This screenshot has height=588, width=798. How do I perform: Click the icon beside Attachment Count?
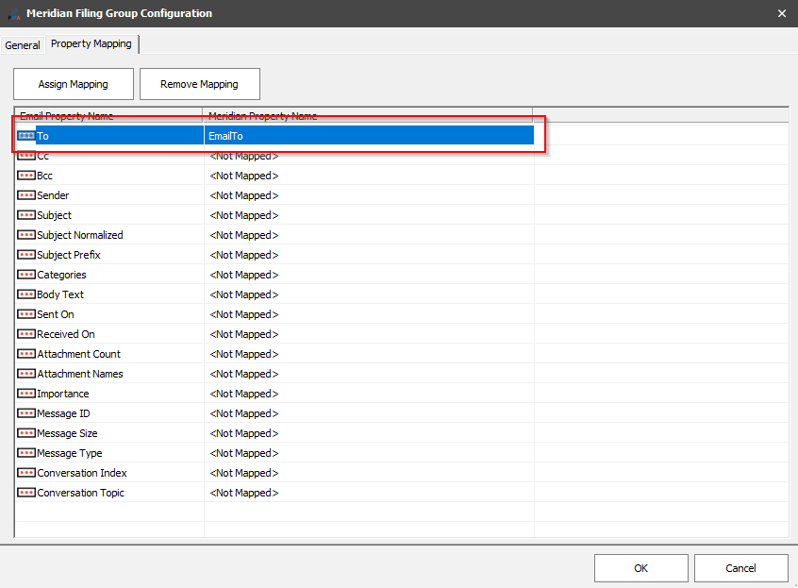[x=26, y=353]
